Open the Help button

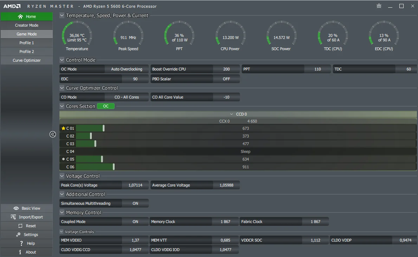point(27,243)
